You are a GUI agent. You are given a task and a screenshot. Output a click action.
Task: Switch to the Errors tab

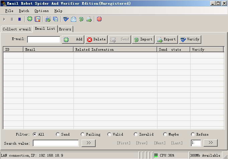[65, 29]
